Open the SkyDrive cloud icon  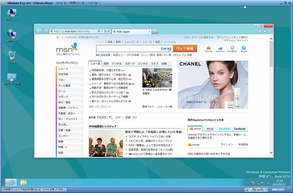[x=220, y=49]
